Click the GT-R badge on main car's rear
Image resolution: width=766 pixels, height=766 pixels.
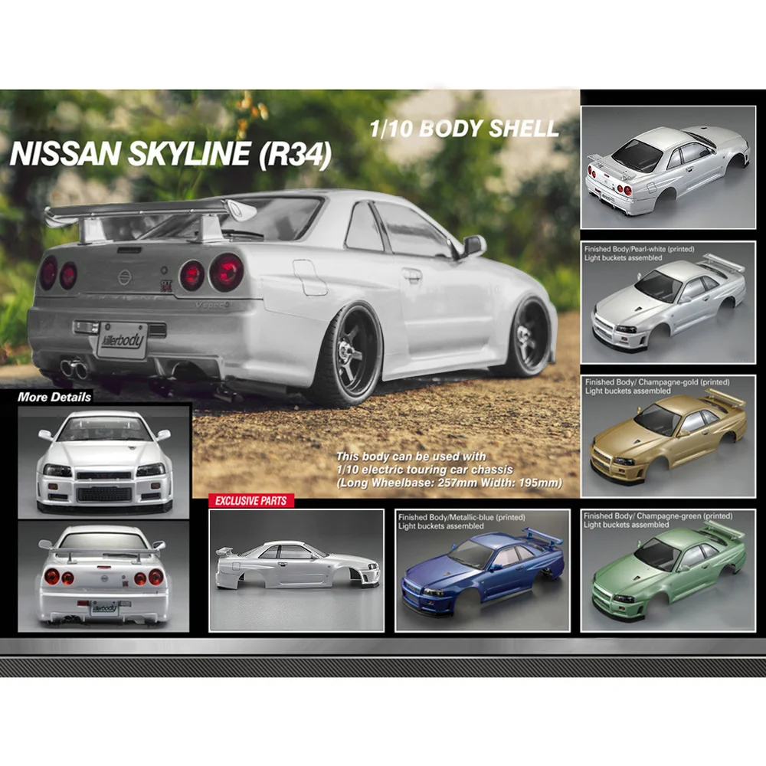point(167,285)
